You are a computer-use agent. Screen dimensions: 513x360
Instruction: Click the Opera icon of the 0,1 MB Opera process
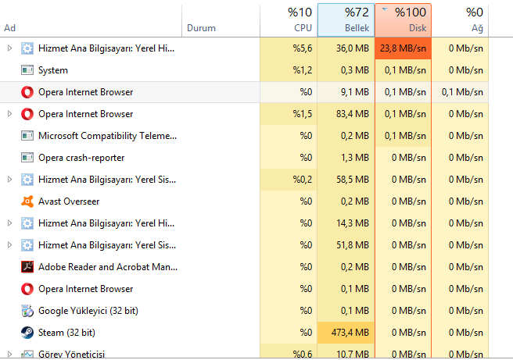pyautogui.click(x=27, y=289)
